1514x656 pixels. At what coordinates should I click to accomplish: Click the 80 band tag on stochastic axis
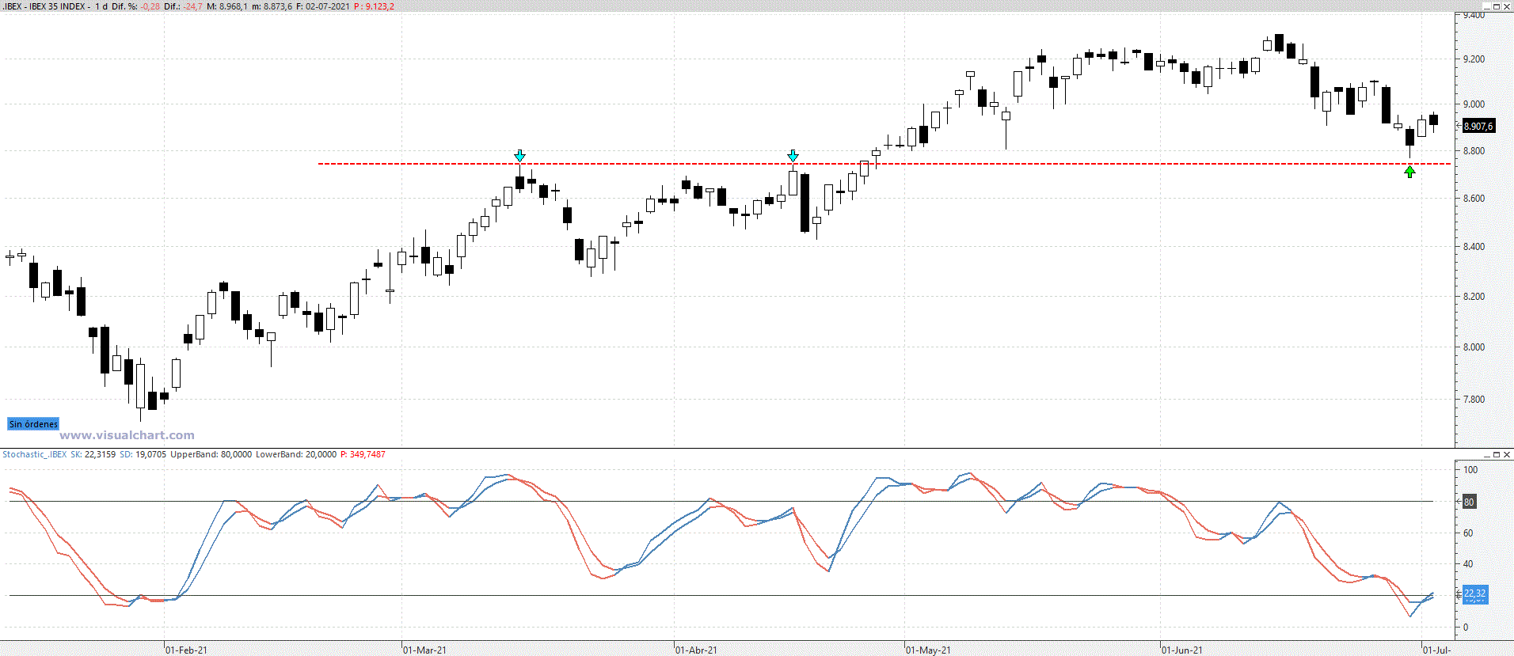pyautogui.click(x=1469, y=502)
